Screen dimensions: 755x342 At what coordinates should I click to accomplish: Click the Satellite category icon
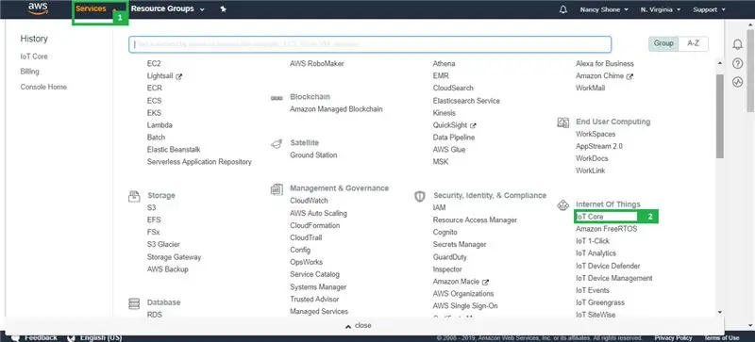(x=277, y=143)
